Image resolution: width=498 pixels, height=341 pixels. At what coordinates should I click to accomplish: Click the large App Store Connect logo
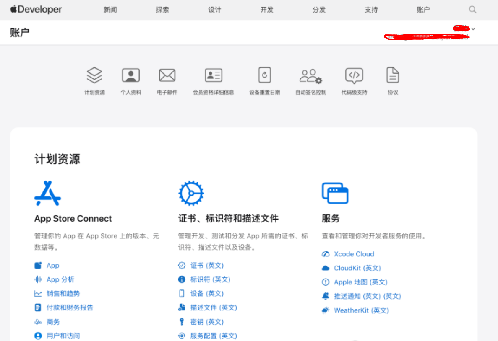pos(47,193)
